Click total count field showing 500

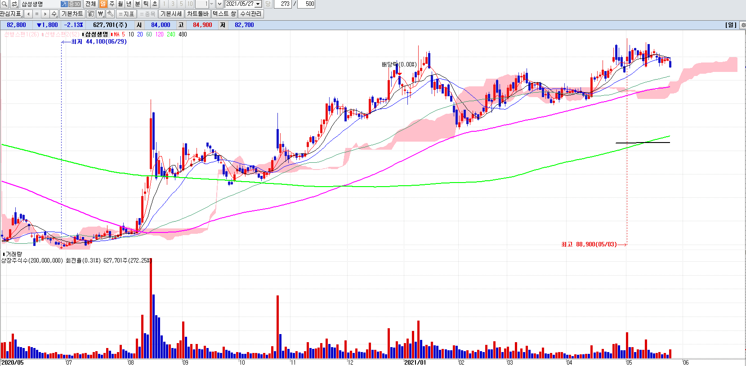(307, 4)
